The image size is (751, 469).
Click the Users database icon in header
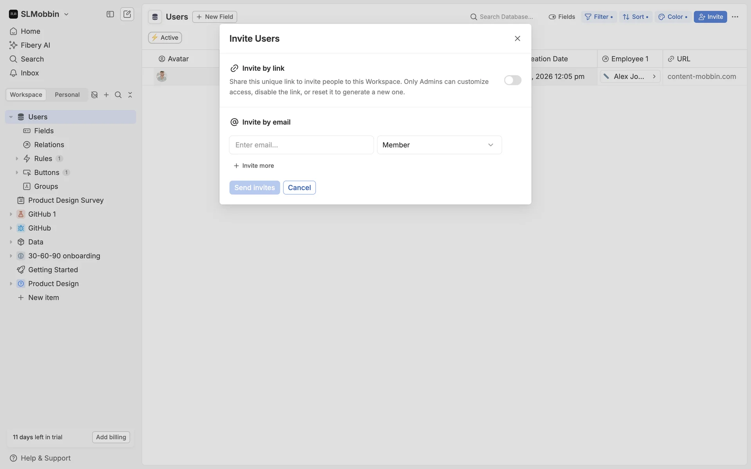tap(155, 17)
